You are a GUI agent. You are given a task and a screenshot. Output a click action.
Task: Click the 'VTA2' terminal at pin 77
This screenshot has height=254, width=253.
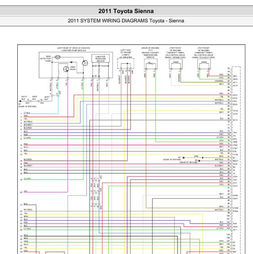(235, 145)
